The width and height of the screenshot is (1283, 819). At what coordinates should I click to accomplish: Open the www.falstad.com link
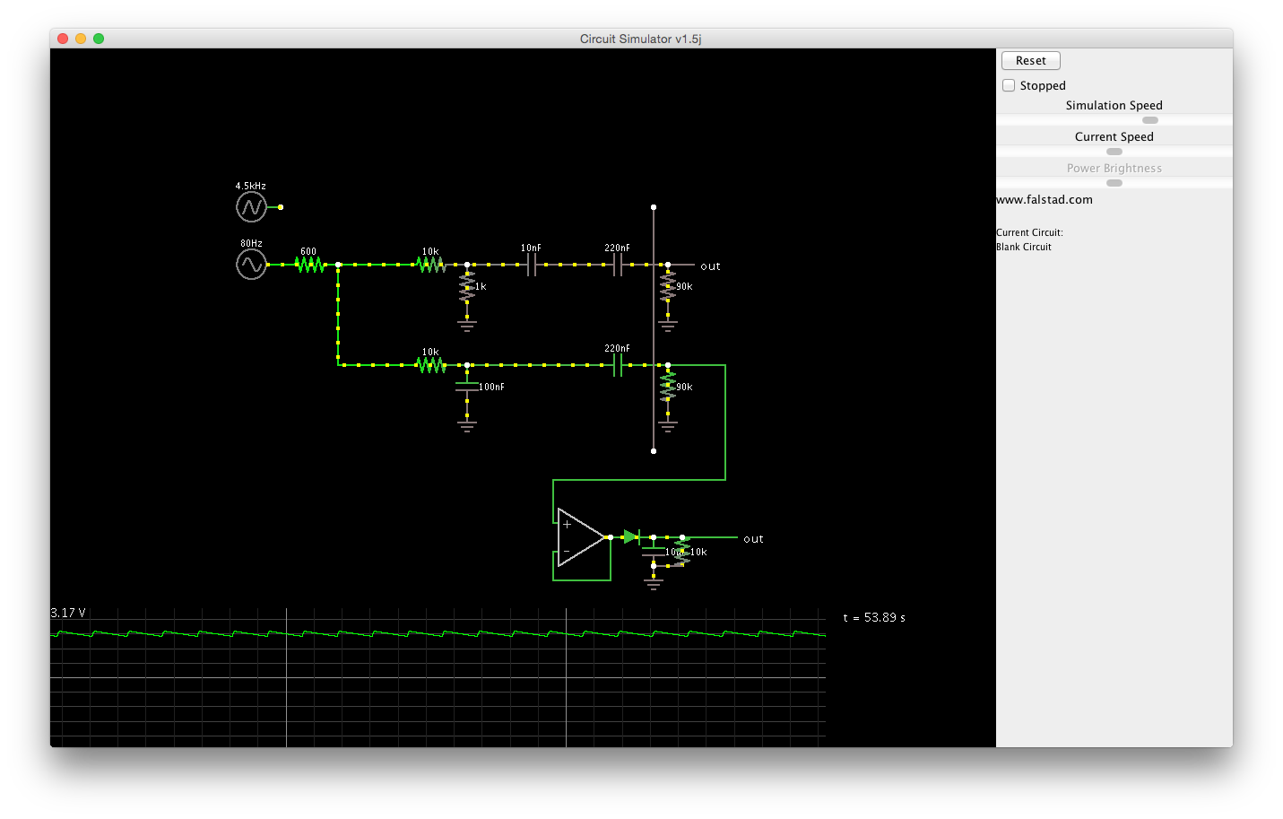click(x=1045, y=200)
